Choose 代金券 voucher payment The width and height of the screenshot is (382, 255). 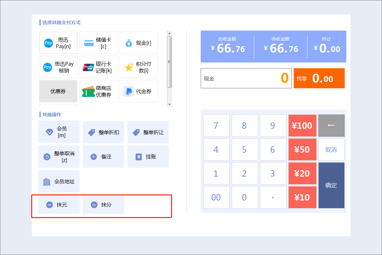[139, 91]
